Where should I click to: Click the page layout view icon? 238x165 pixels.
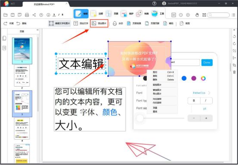[173, 15]
